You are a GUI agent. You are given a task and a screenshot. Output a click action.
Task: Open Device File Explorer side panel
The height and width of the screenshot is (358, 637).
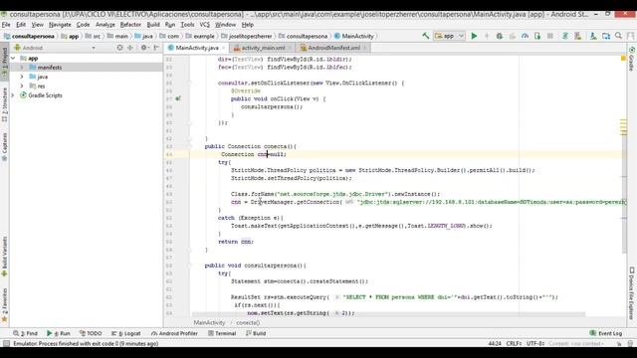(x=632, y=293)
